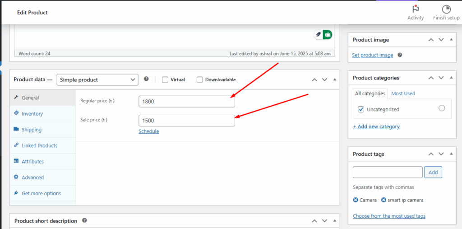Remove the smart ip camera tag
Screen dimensions: 462x229
coord(383,200)
